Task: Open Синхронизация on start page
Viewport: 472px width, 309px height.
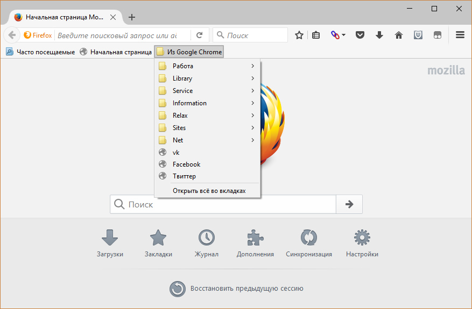Action: coord(309,243)
